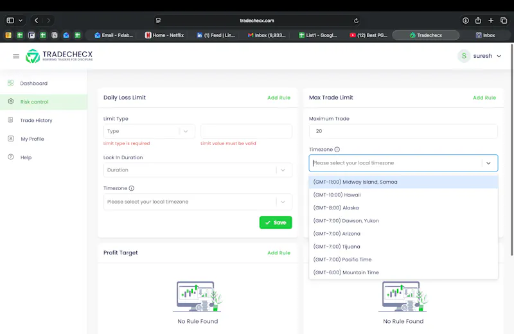514x334 pixels.
Task: Collapse the Max Trade timezone dropdown chevron
Action: [488, 163]
